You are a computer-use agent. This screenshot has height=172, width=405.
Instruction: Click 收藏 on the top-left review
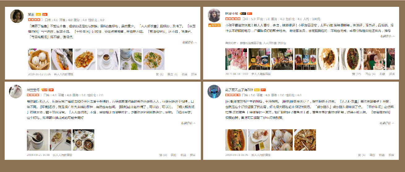(x=184, y=74)
